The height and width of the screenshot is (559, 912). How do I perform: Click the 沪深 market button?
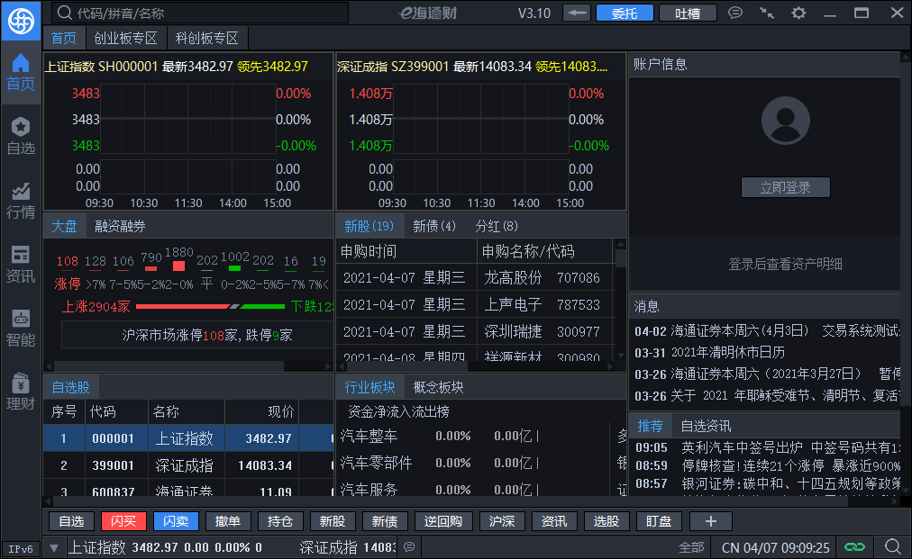(502, 521)
